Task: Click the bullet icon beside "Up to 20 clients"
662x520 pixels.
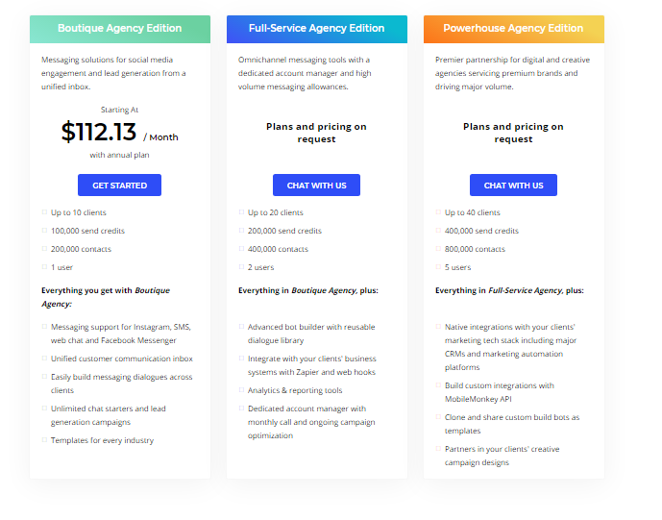Action: [x=241, y=212]
